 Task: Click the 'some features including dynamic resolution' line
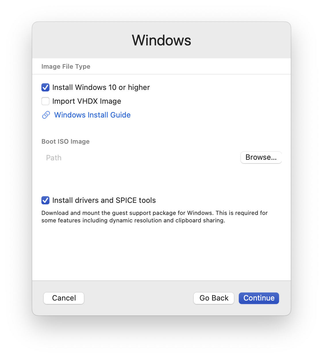click(133, 220)
